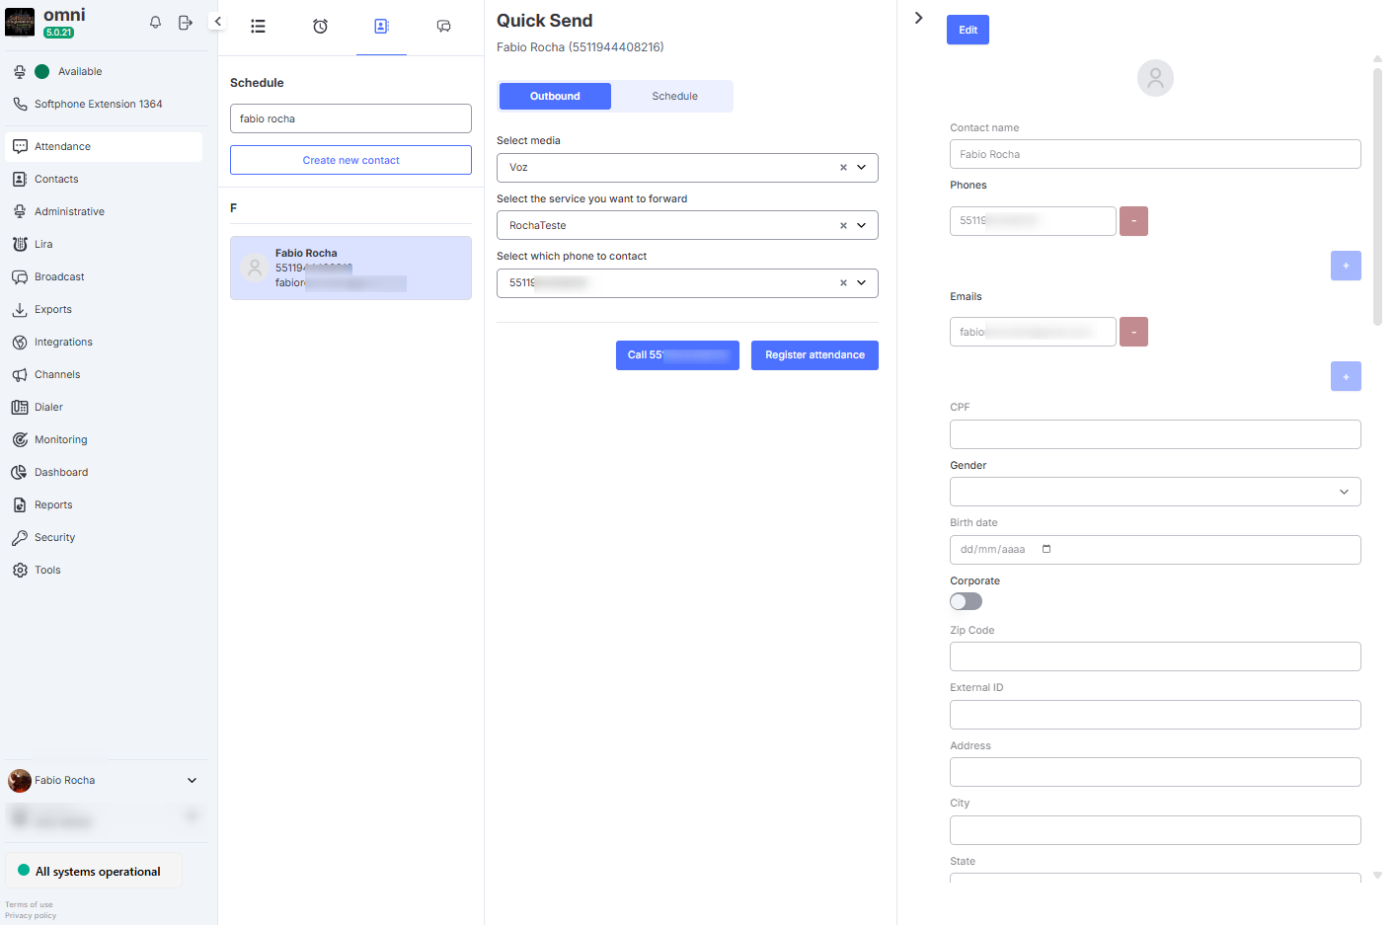The height and width of the screenshot is (925, 1395).
Task: Switch to the Schedule tab
Action: (674, 96)
